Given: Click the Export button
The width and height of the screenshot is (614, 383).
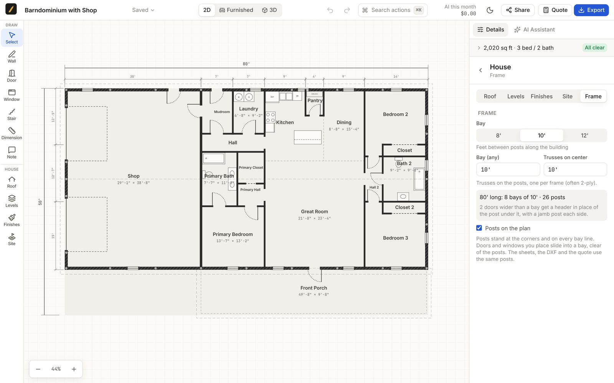Looking at the screenshot, I should point(591,10).
